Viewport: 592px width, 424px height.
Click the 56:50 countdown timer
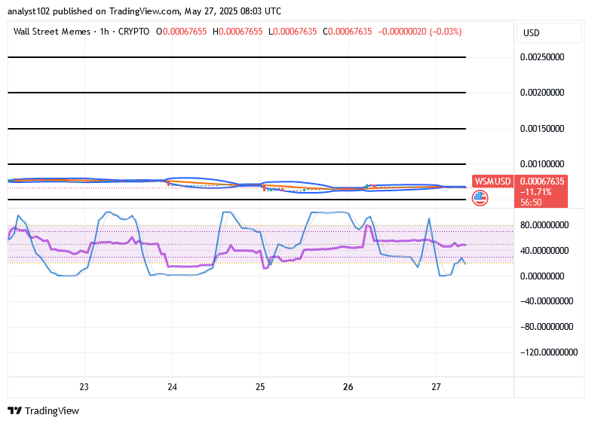(x=531, y=203)
